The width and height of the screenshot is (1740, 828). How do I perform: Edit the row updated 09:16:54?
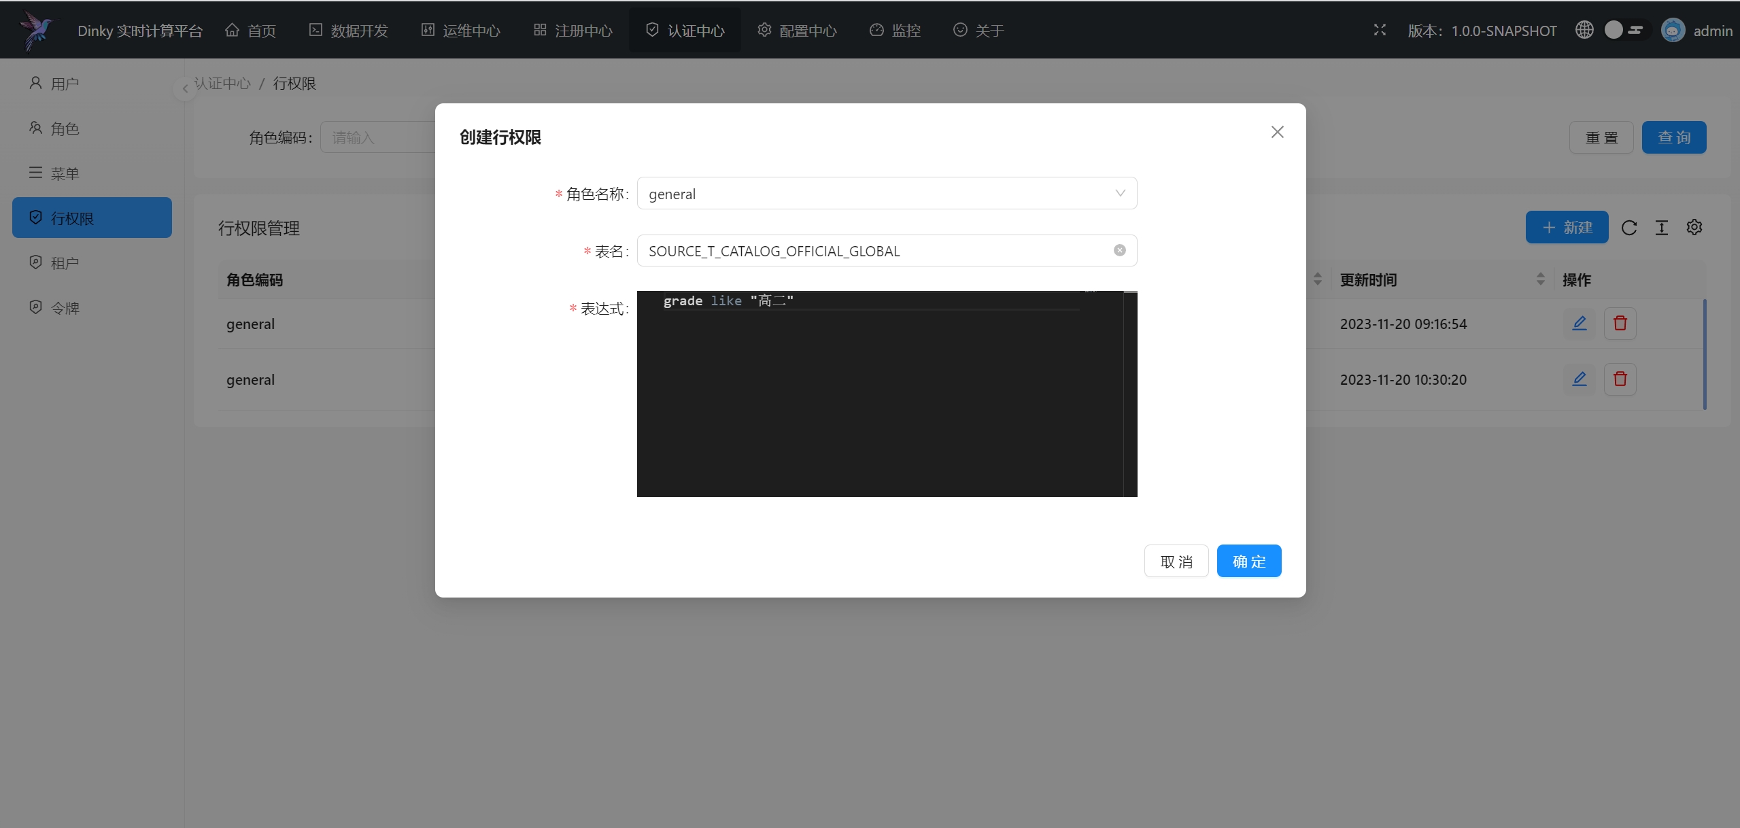pos(1580,324)
